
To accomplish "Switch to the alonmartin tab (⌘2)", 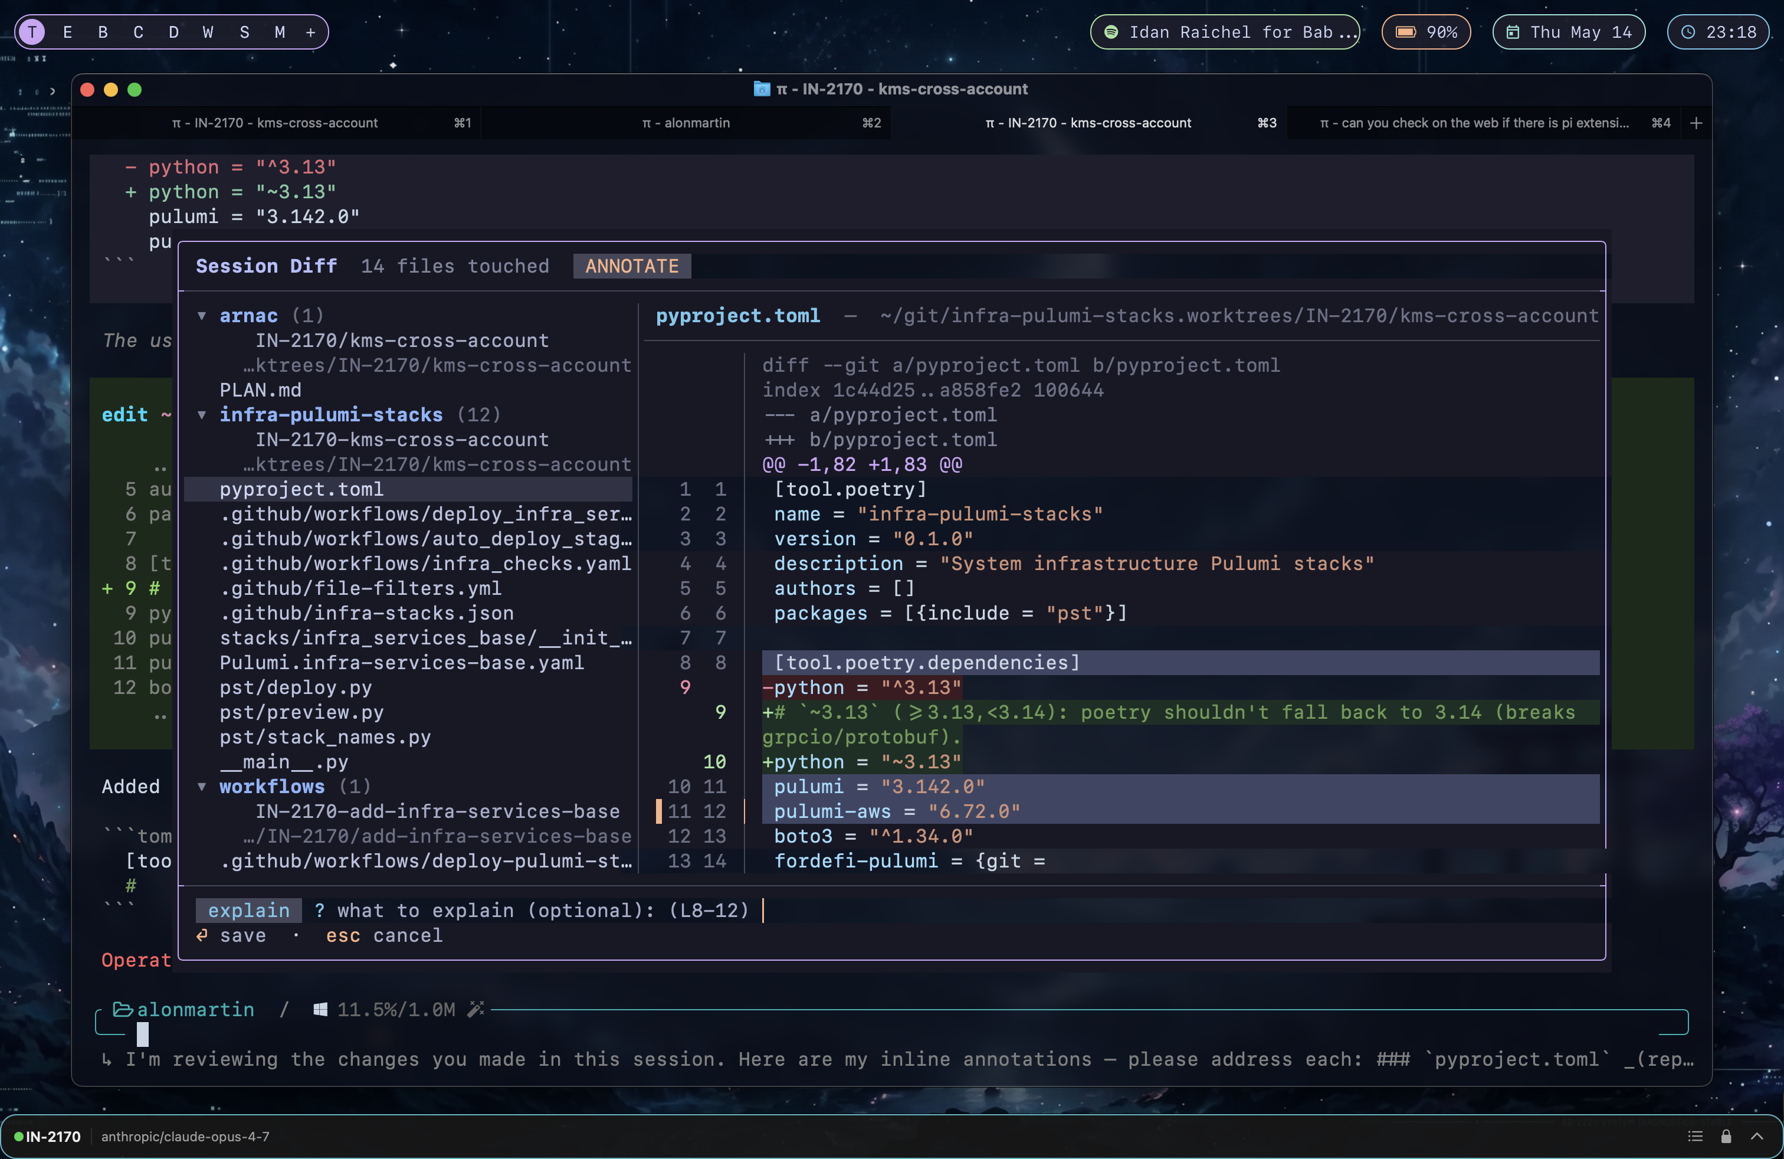I will click(x=686, y=123).
